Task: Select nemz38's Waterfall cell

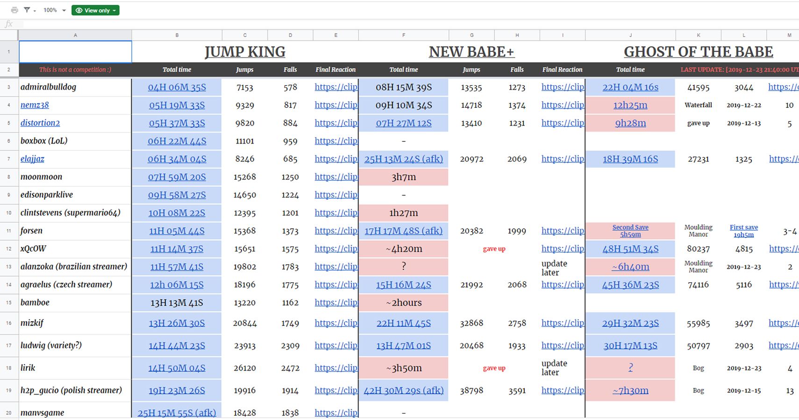Action: (698, 105)
